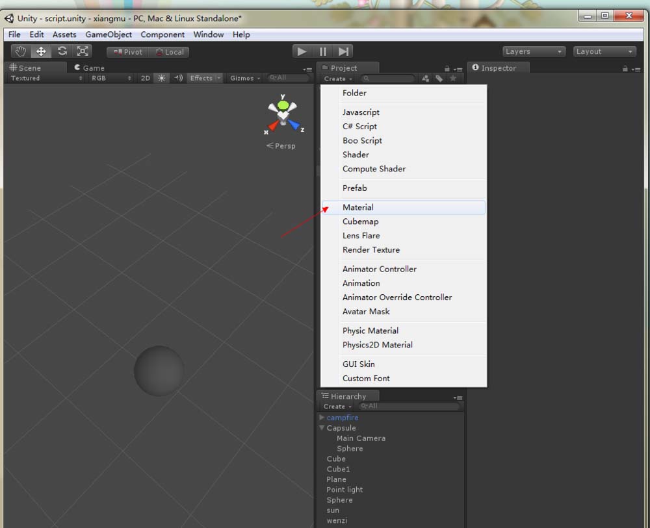Choose Cubemap menu entry
Viewport: 650px width, 528px height.
(x=404, y=221)
